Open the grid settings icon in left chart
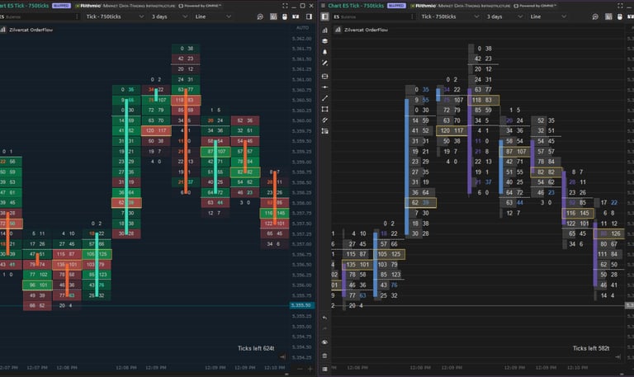634x377 pixels. click(x=273, y=16)
